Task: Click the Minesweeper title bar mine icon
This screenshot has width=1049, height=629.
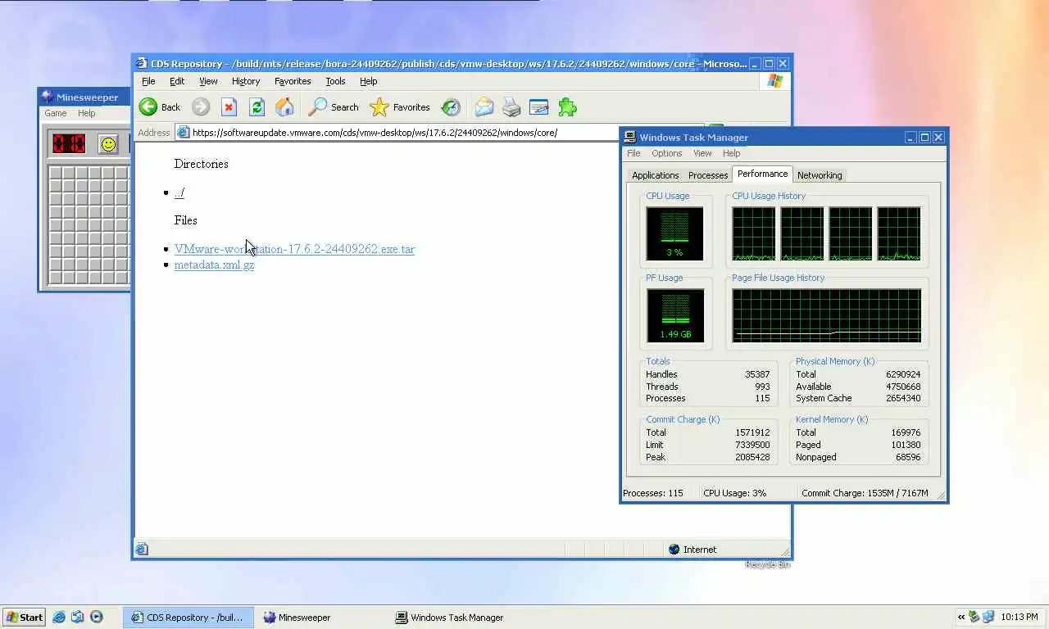Action: click(48, 97)
